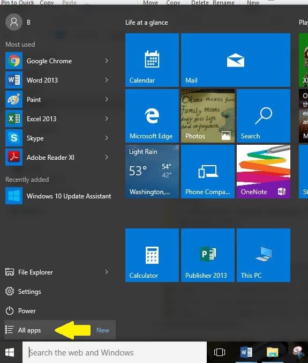Click Rename in the background ribbon

(x=223, y=3)
